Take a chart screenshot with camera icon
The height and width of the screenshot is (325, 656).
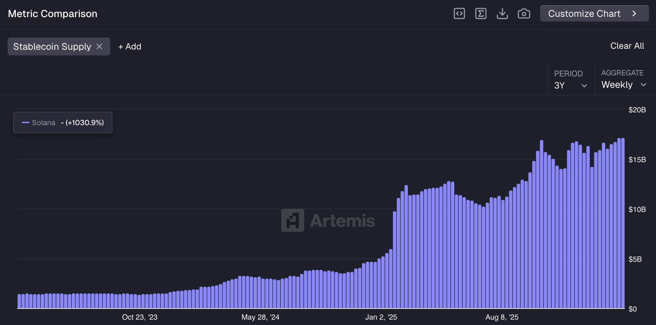(524, 14)
